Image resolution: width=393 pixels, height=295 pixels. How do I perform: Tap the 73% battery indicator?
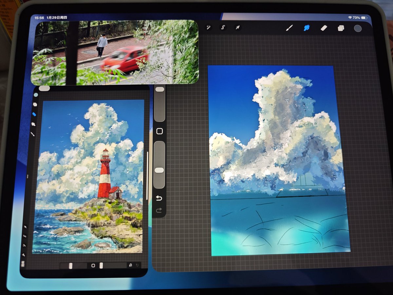click(360, 17)
